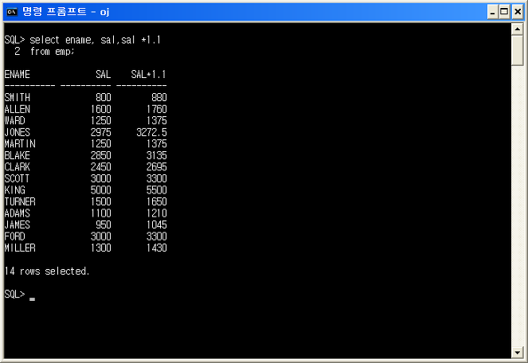Image resolution: width=528 pixels, height=363 pixels.
Task: Click the name SMITH
Action: (x=18, y=97)
